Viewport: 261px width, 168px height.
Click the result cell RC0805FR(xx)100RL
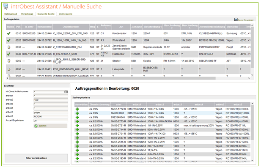[237, 121]
